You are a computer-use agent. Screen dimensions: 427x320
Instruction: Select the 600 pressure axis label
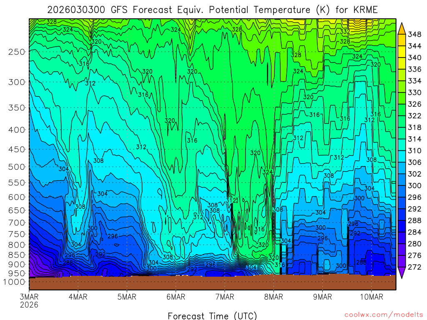pyautogui.click(x=17, y=197)
